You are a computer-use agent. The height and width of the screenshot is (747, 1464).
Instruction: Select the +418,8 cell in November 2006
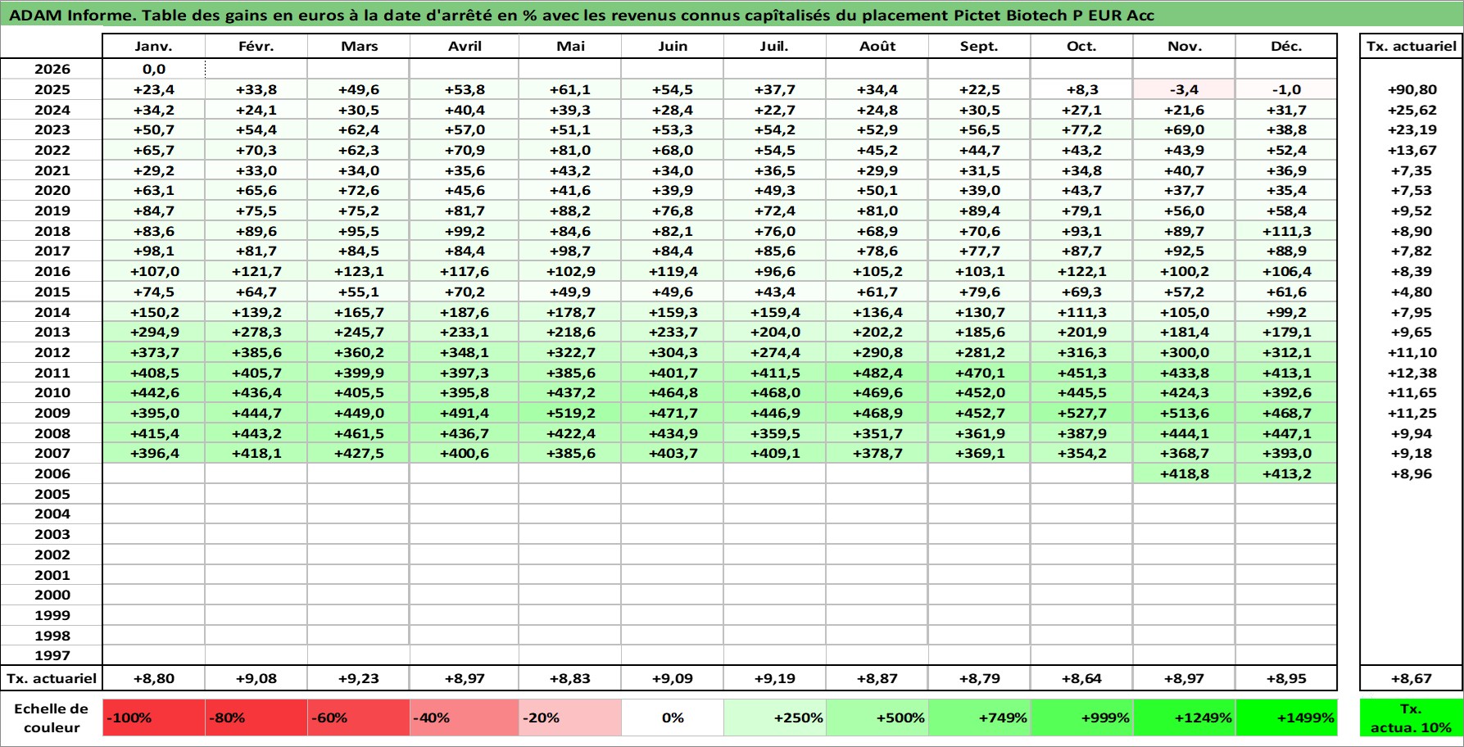[1184, 473]
